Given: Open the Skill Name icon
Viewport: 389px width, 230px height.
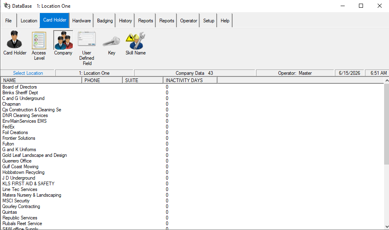Looking at the screenshot, I should pos(135,43).
